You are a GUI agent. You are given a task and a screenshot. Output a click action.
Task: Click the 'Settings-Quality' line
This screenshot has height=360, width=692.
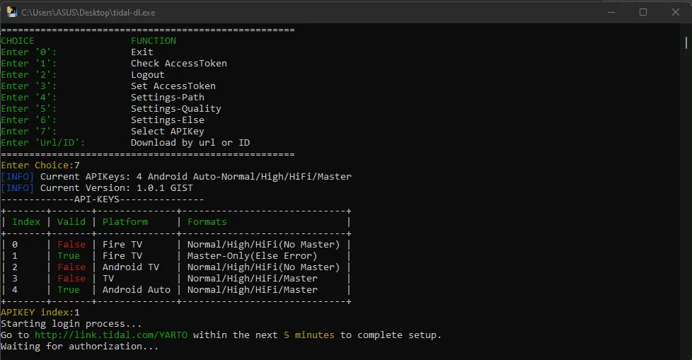[176, 109]
